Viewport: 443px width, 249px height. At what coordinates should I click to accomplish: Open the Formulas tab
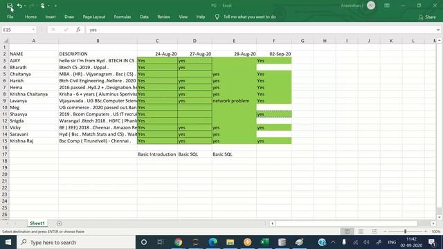123,17
